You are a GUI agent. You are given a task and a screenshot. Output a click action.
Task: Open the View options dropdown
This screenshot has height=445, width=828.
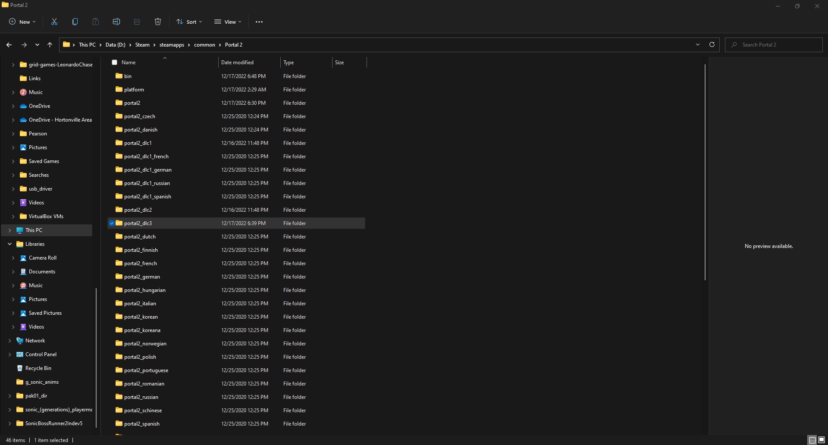pyautogui.click(x=228, y=22)
